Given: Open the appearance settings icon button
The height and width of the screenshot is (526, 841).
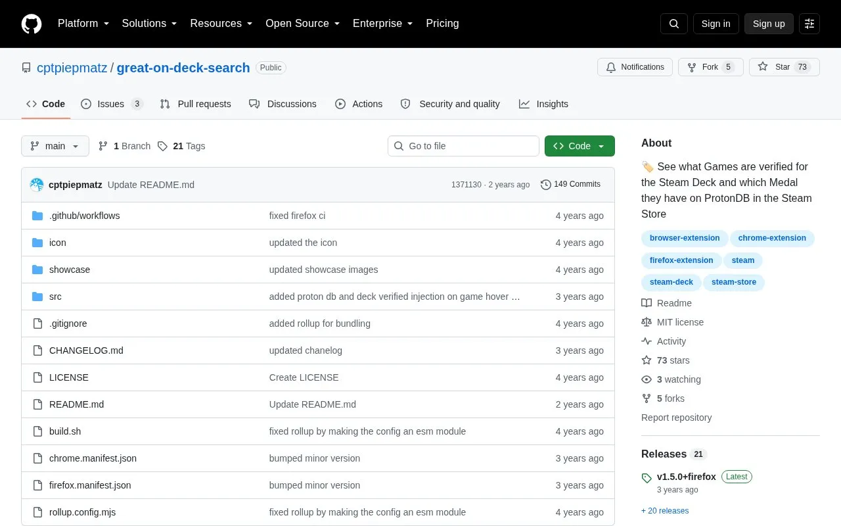Looking at the screenshot, I should click(809, 24).
